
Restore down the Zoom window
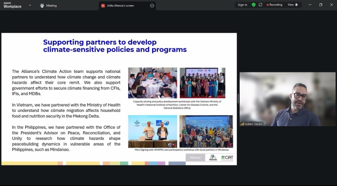(x=321, y=5)
